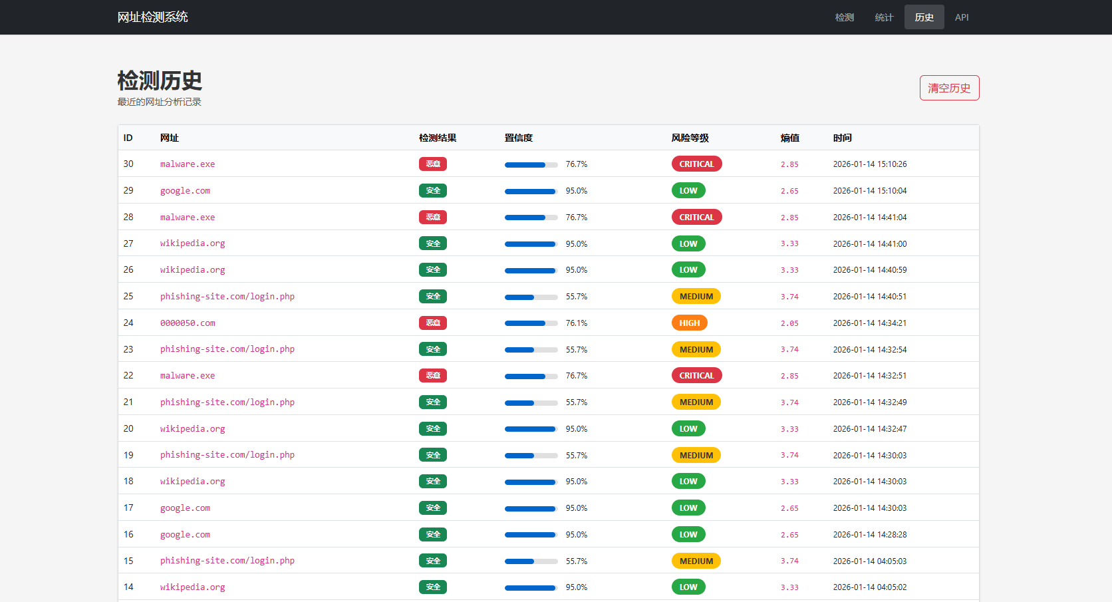Screen dimensions: 1112x602
Task: Click malware.exe URL in row 22
Action: pos(188,376)
